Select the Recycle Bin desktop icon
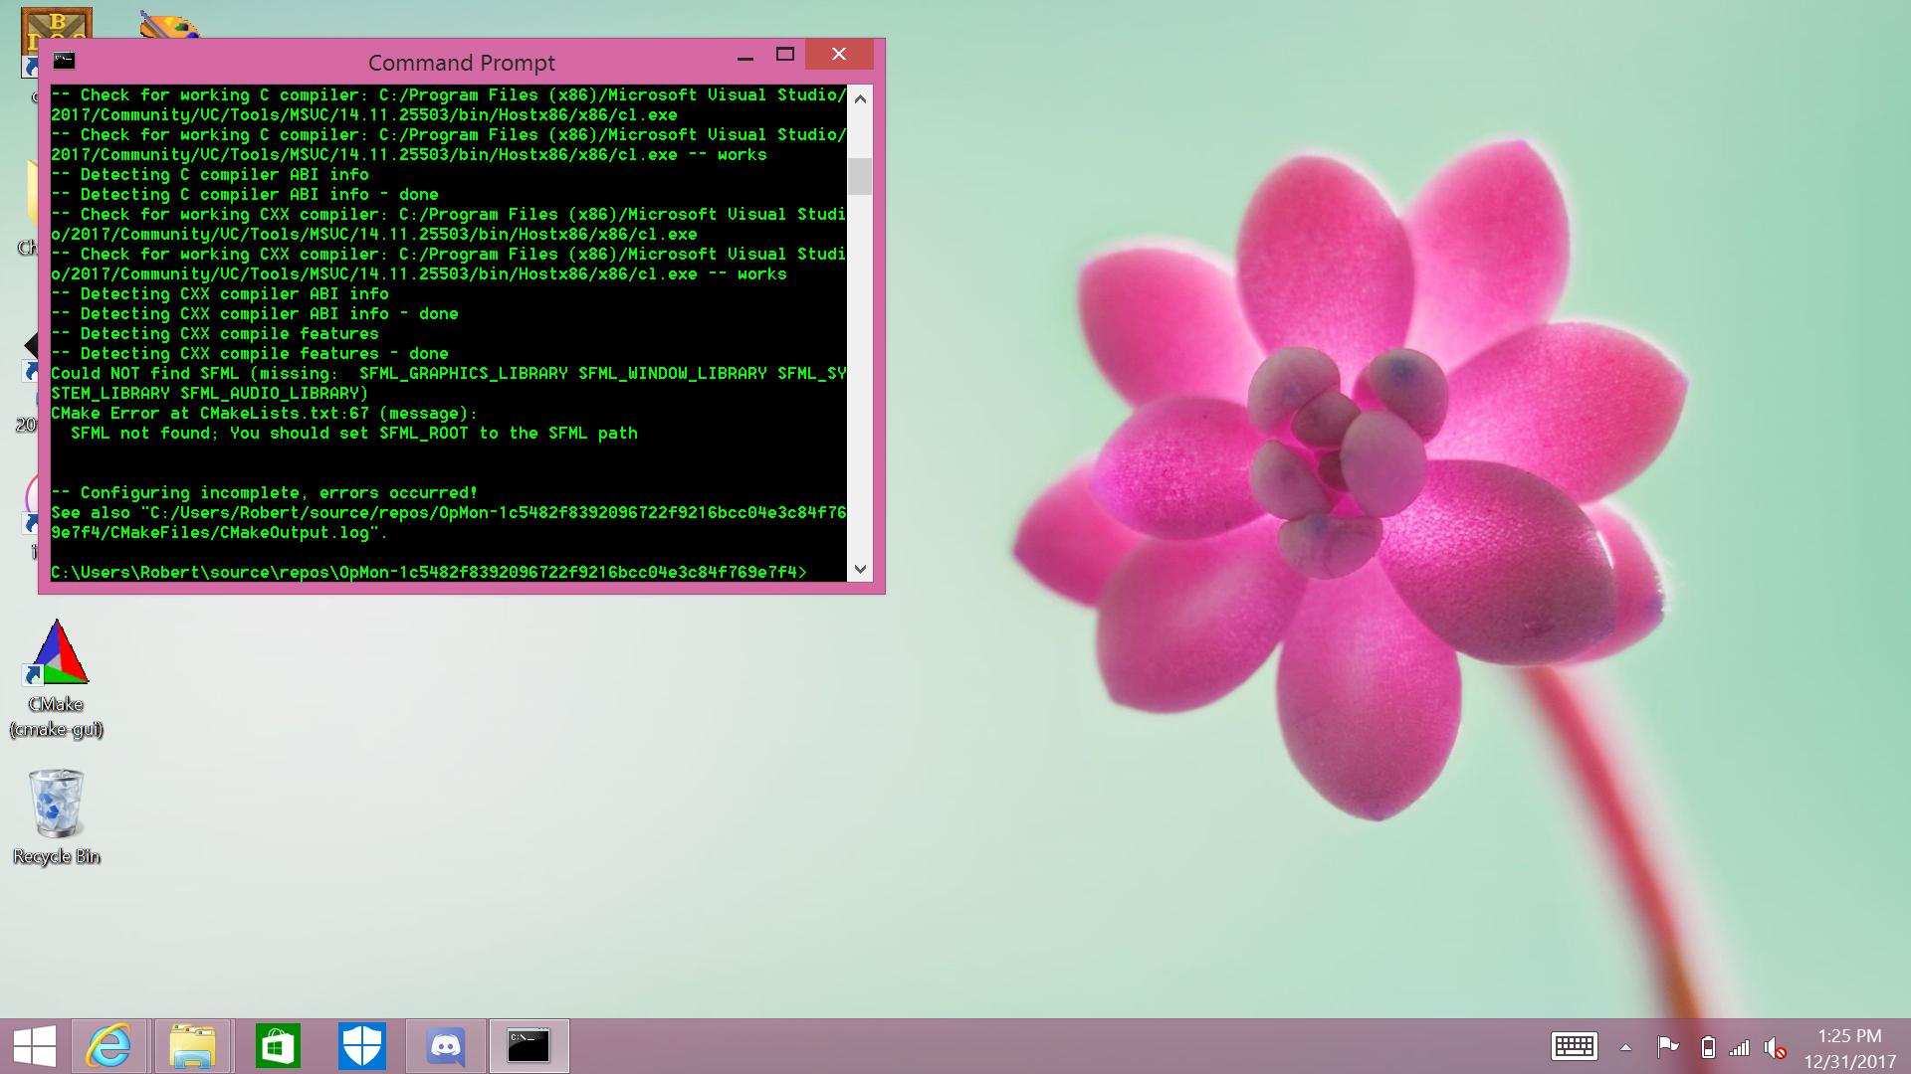This screenshot has width=1911, height=1074. click(x=57, y=817)
